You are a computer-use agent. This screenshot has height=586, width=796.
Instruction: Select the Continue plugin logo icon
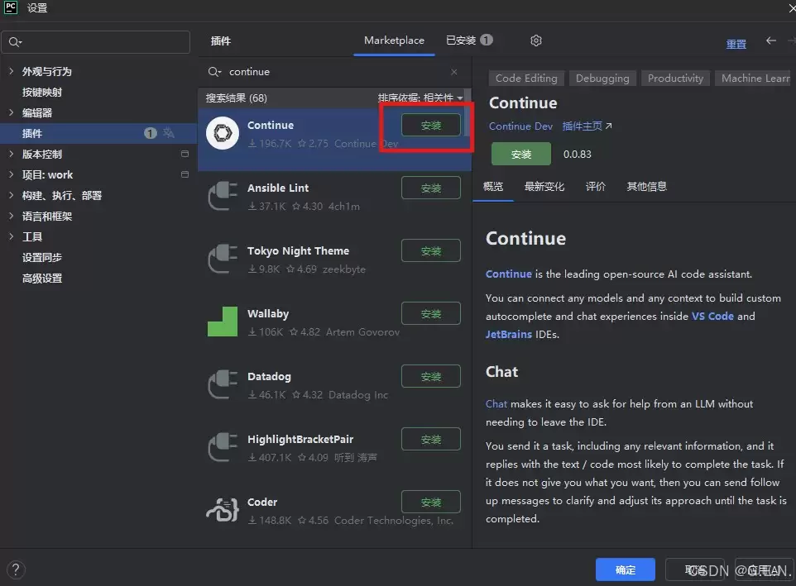click(x=223, y=133)
